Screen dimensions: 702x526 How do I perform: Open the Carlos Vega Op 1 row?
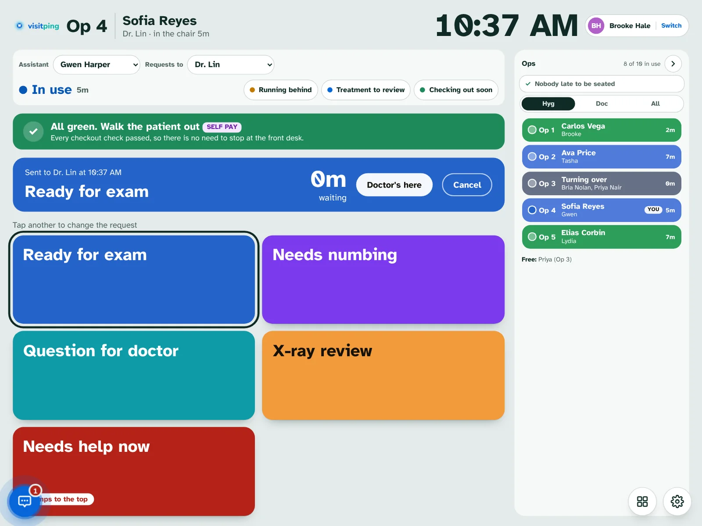(602, 130)
